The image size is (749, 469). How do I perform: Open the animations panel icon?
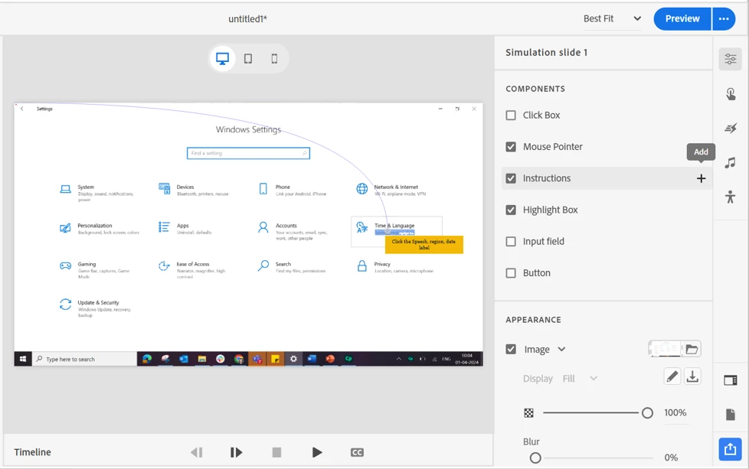click(x=731, y=129)
